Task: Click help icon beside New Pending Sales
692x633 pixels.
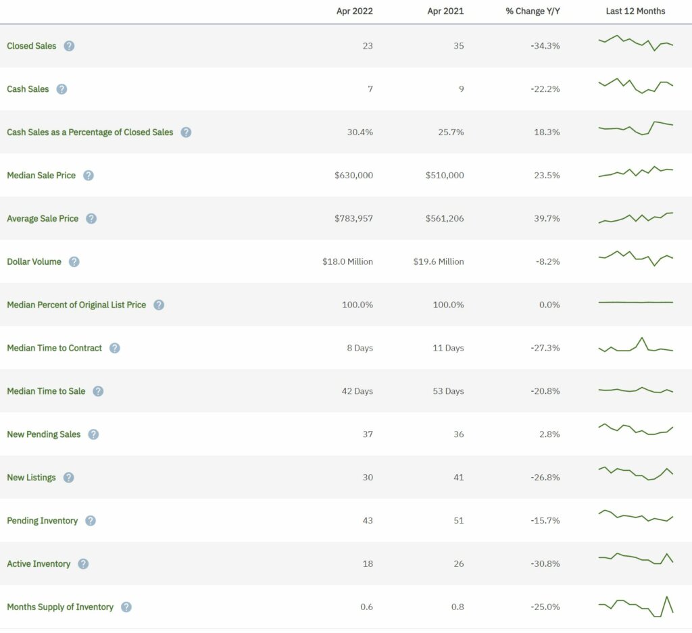Action: coord(93,434)
